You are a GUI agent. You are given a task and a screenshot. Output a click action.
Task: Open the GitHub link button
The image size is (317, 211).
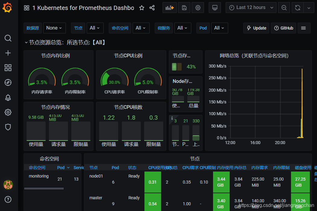(283, 28)
